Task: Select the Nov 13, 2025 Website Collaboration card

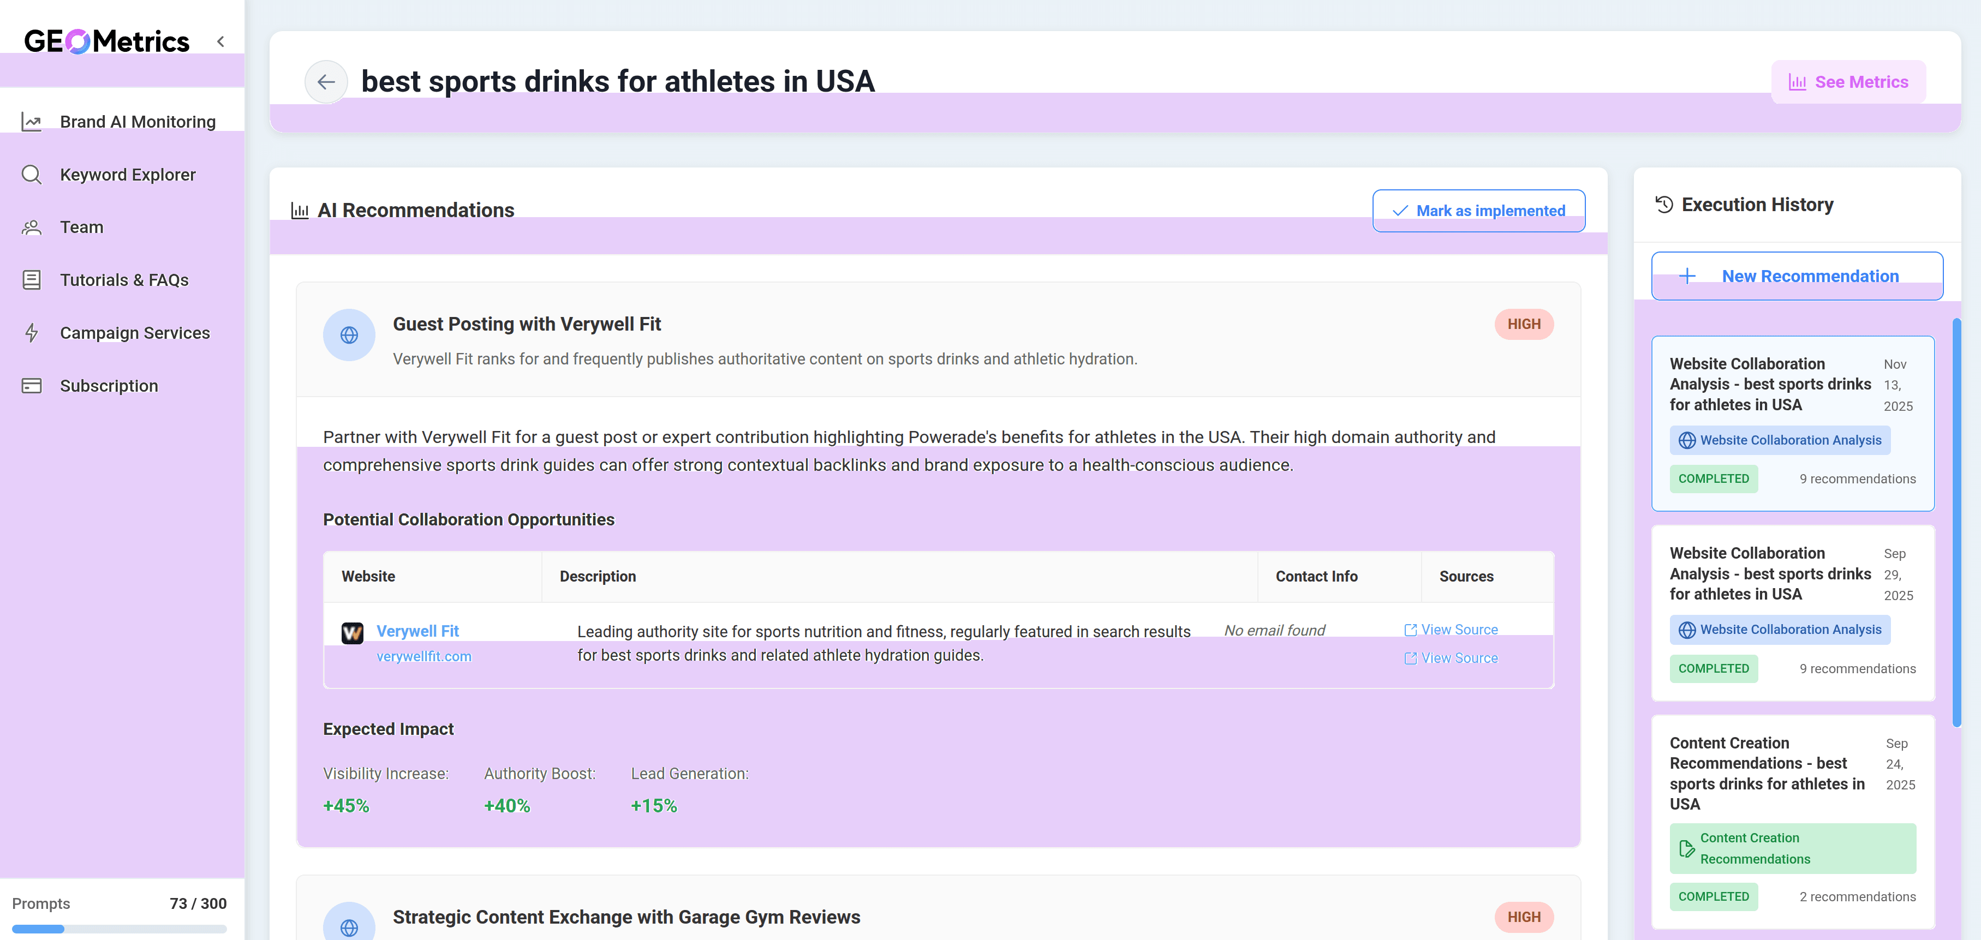Action: click(x=1793, y=423)
